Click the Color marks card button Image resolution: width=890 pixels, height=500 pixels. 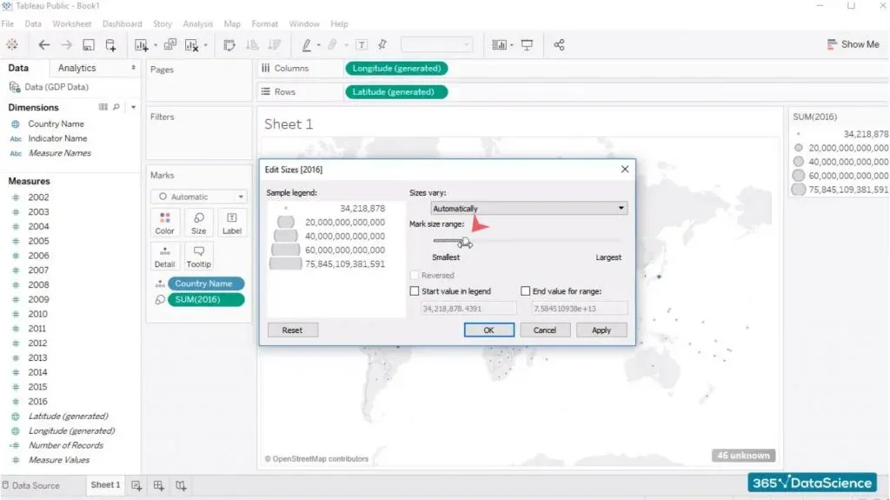(x=164, y=222)
